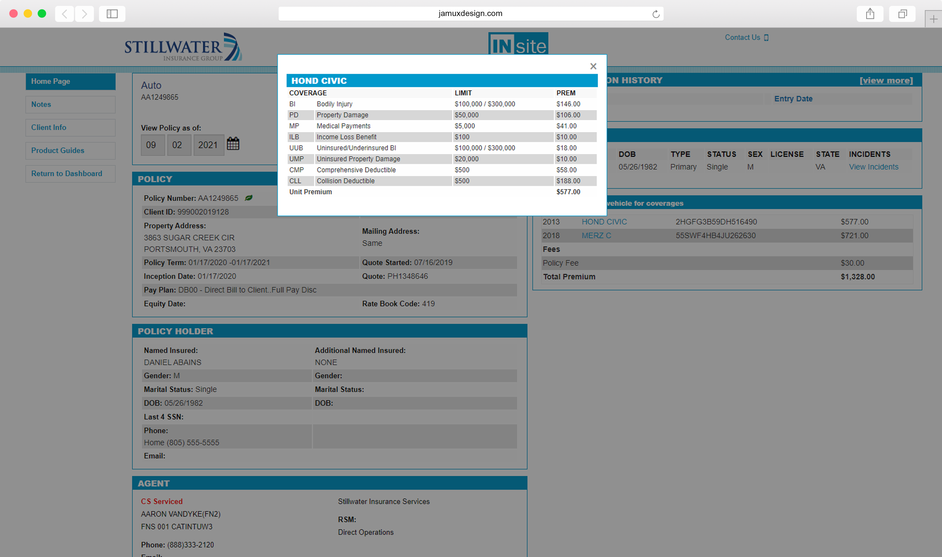Reload the page with refresh icon

pyautogui.click(x=656, y=14)
